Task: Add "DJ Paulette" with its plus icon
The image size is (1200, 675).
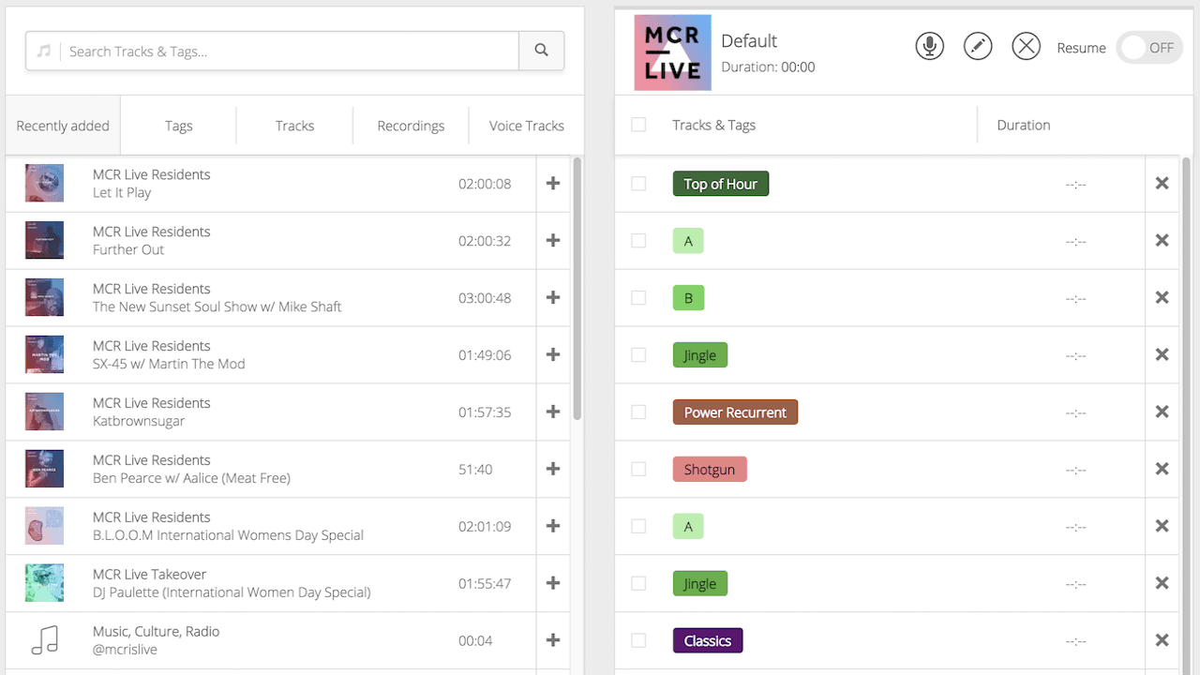Action: (x=552, y=583)
